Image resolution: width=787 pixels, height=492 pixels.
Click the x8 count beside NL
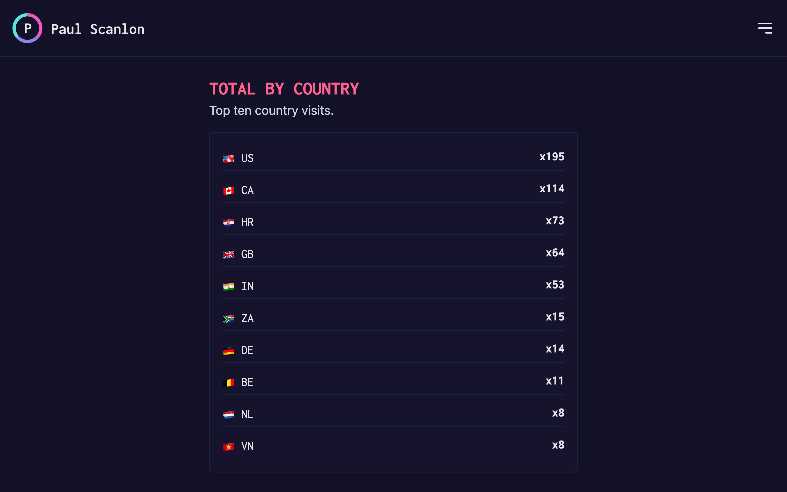point(558,413)
